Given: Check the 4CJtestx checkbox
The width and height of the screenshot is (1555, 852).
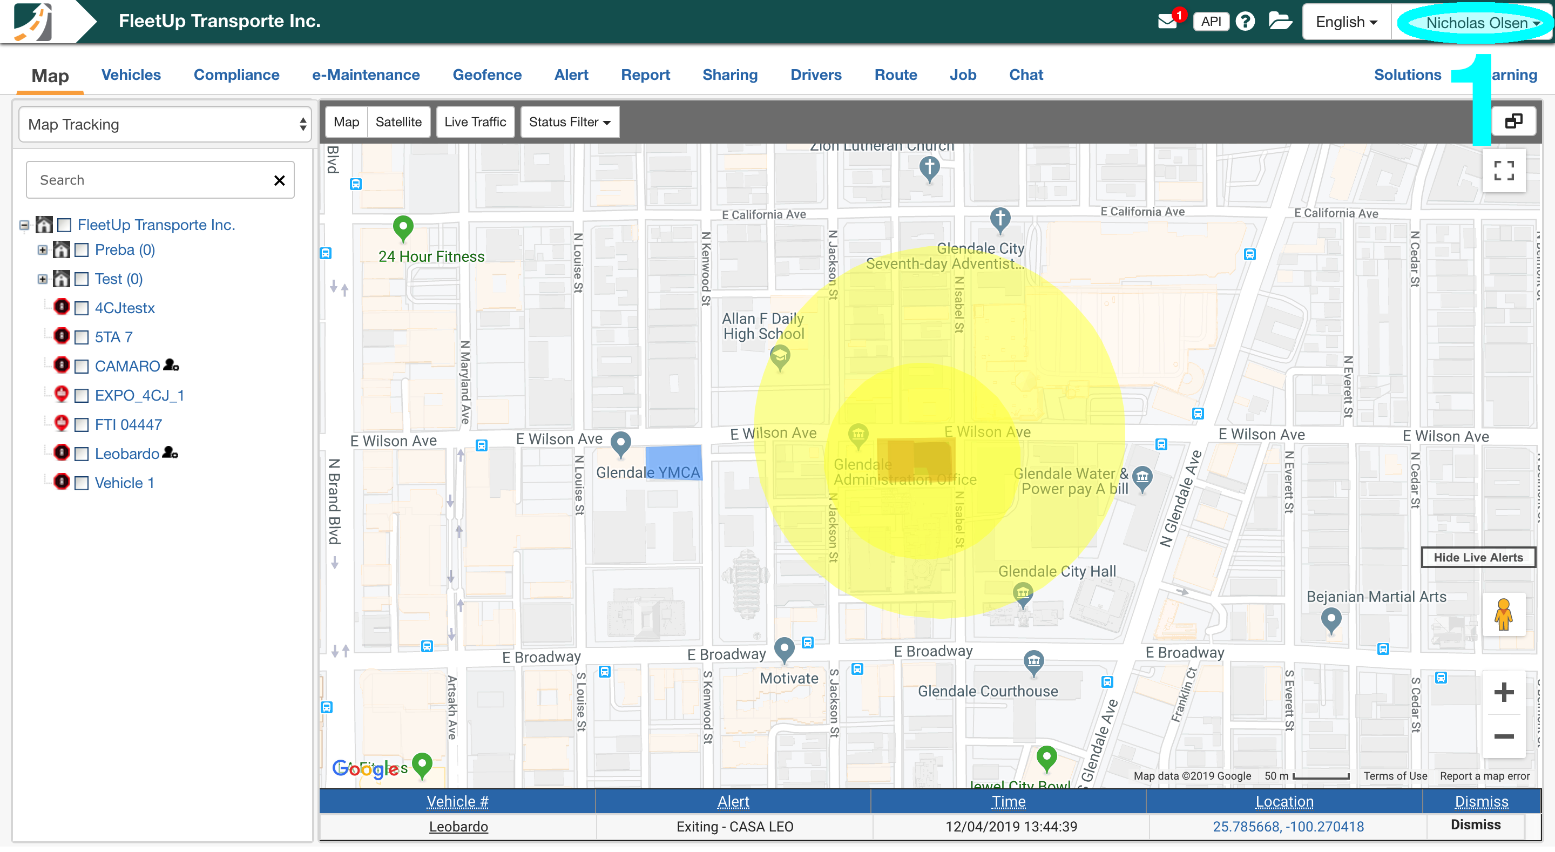Looking at the screenshot, I should (82, 308).
